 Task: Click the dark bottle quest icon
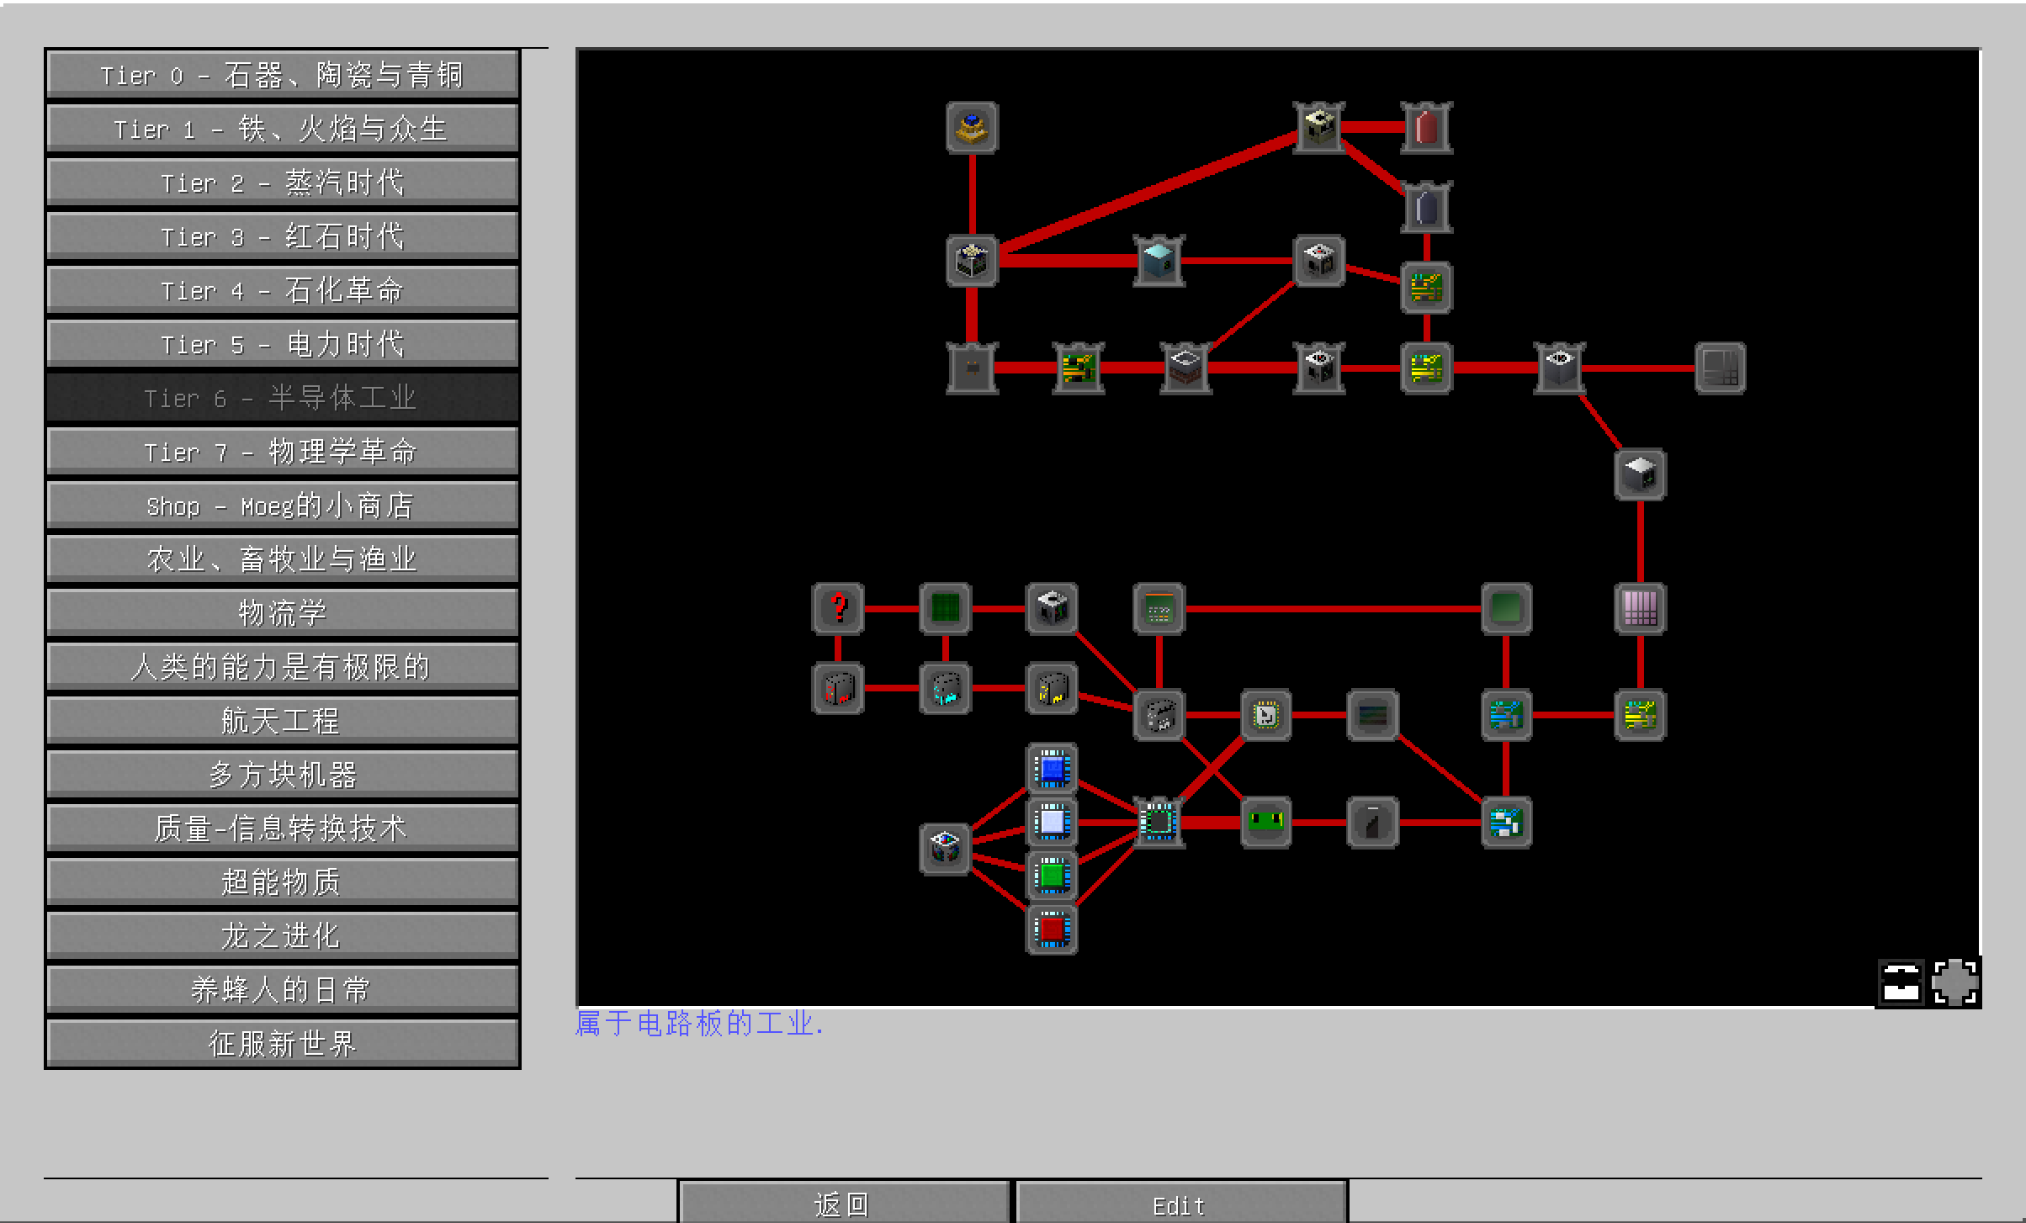(1427, 207)
